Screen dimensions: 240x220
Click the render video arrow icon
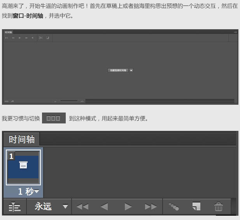12,101
